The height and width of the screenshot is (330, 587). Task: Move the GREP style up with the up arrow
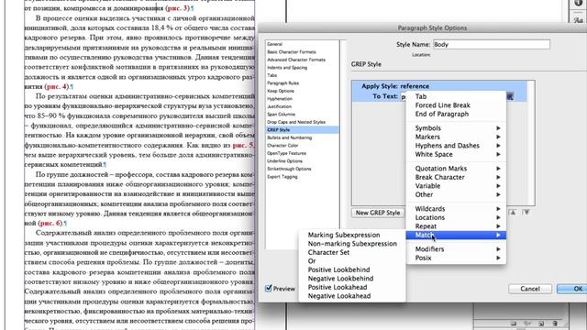point(513,212)
